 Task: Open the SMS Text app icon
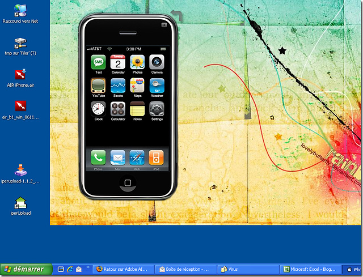[x=98, y=62]
